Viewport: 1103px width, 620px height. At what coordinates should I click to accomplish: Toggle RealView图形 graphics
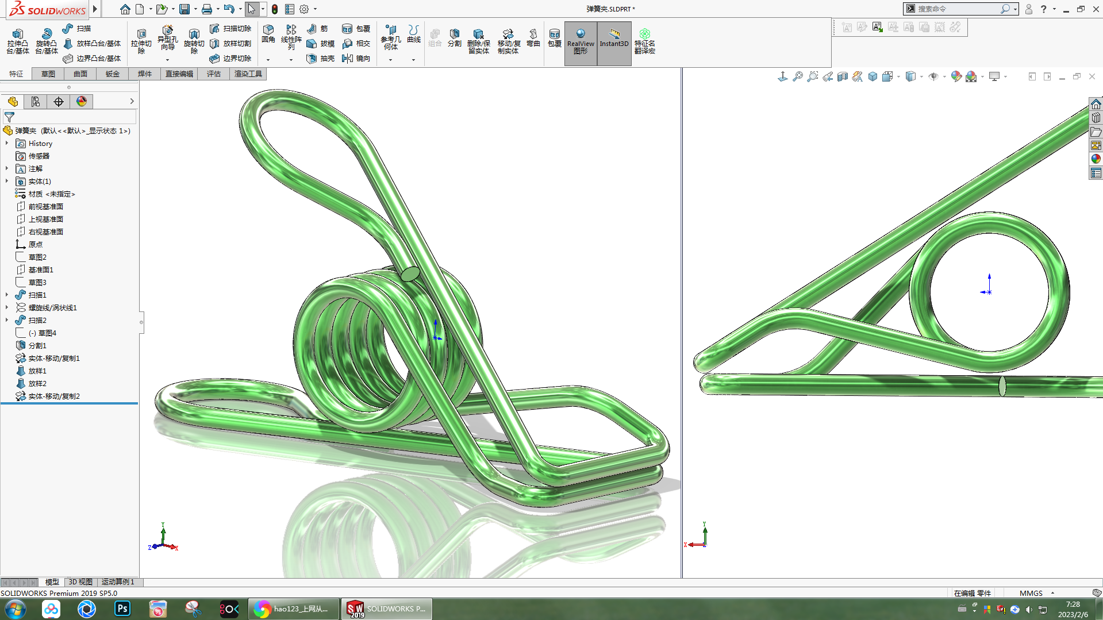(581, 43)
